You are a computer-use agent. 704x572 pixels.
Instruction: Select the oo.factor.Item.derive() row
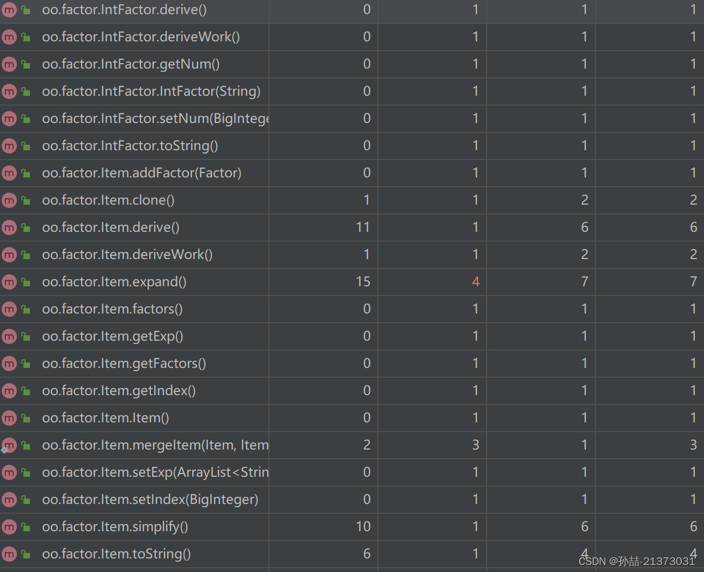[x=352, y=227]
